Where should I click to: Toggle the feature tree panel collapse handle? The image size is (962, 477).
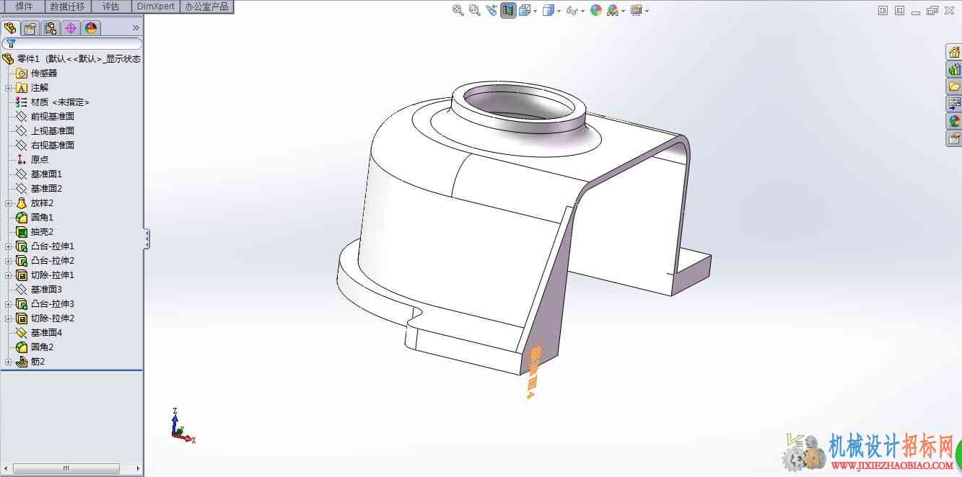tap(147, 239)
